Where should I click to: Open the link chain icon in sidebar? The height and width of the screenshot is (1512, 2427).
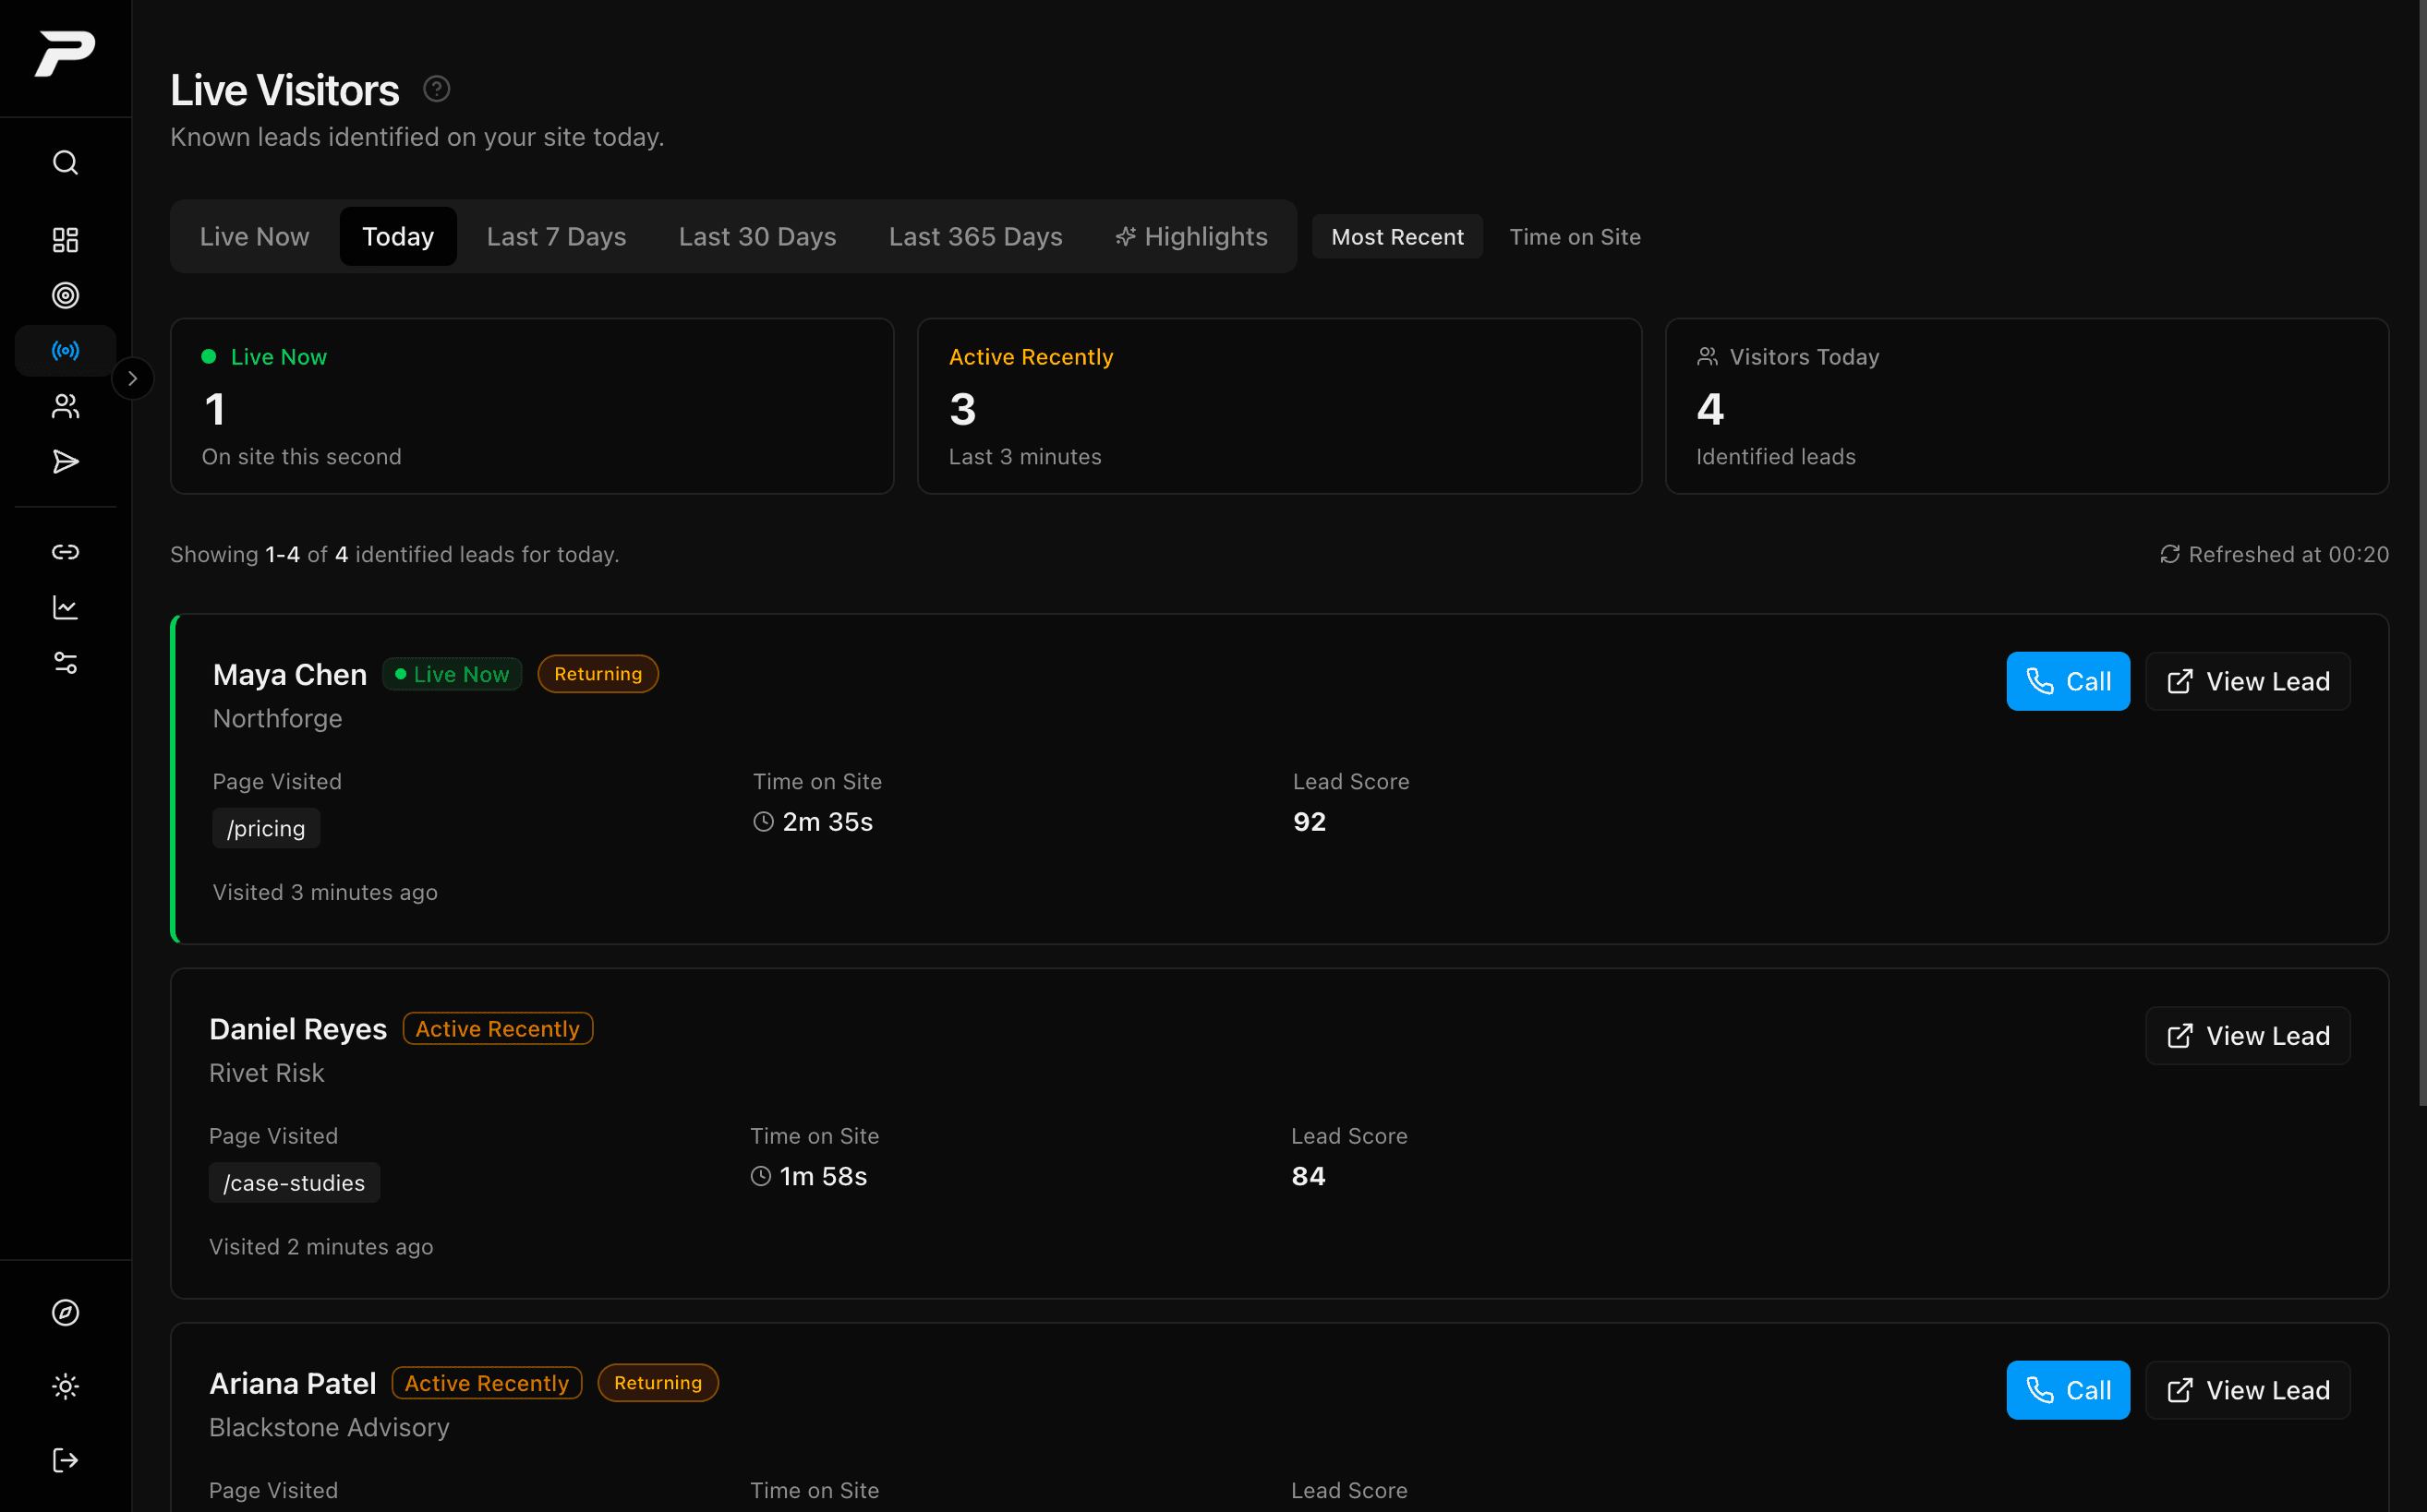click(65, 552)
